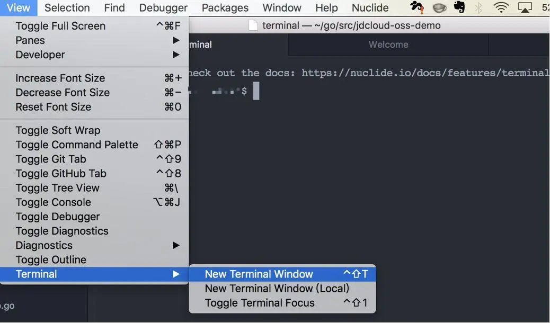
Task: Expand the Panes submenu arrow
Action: 176,40
